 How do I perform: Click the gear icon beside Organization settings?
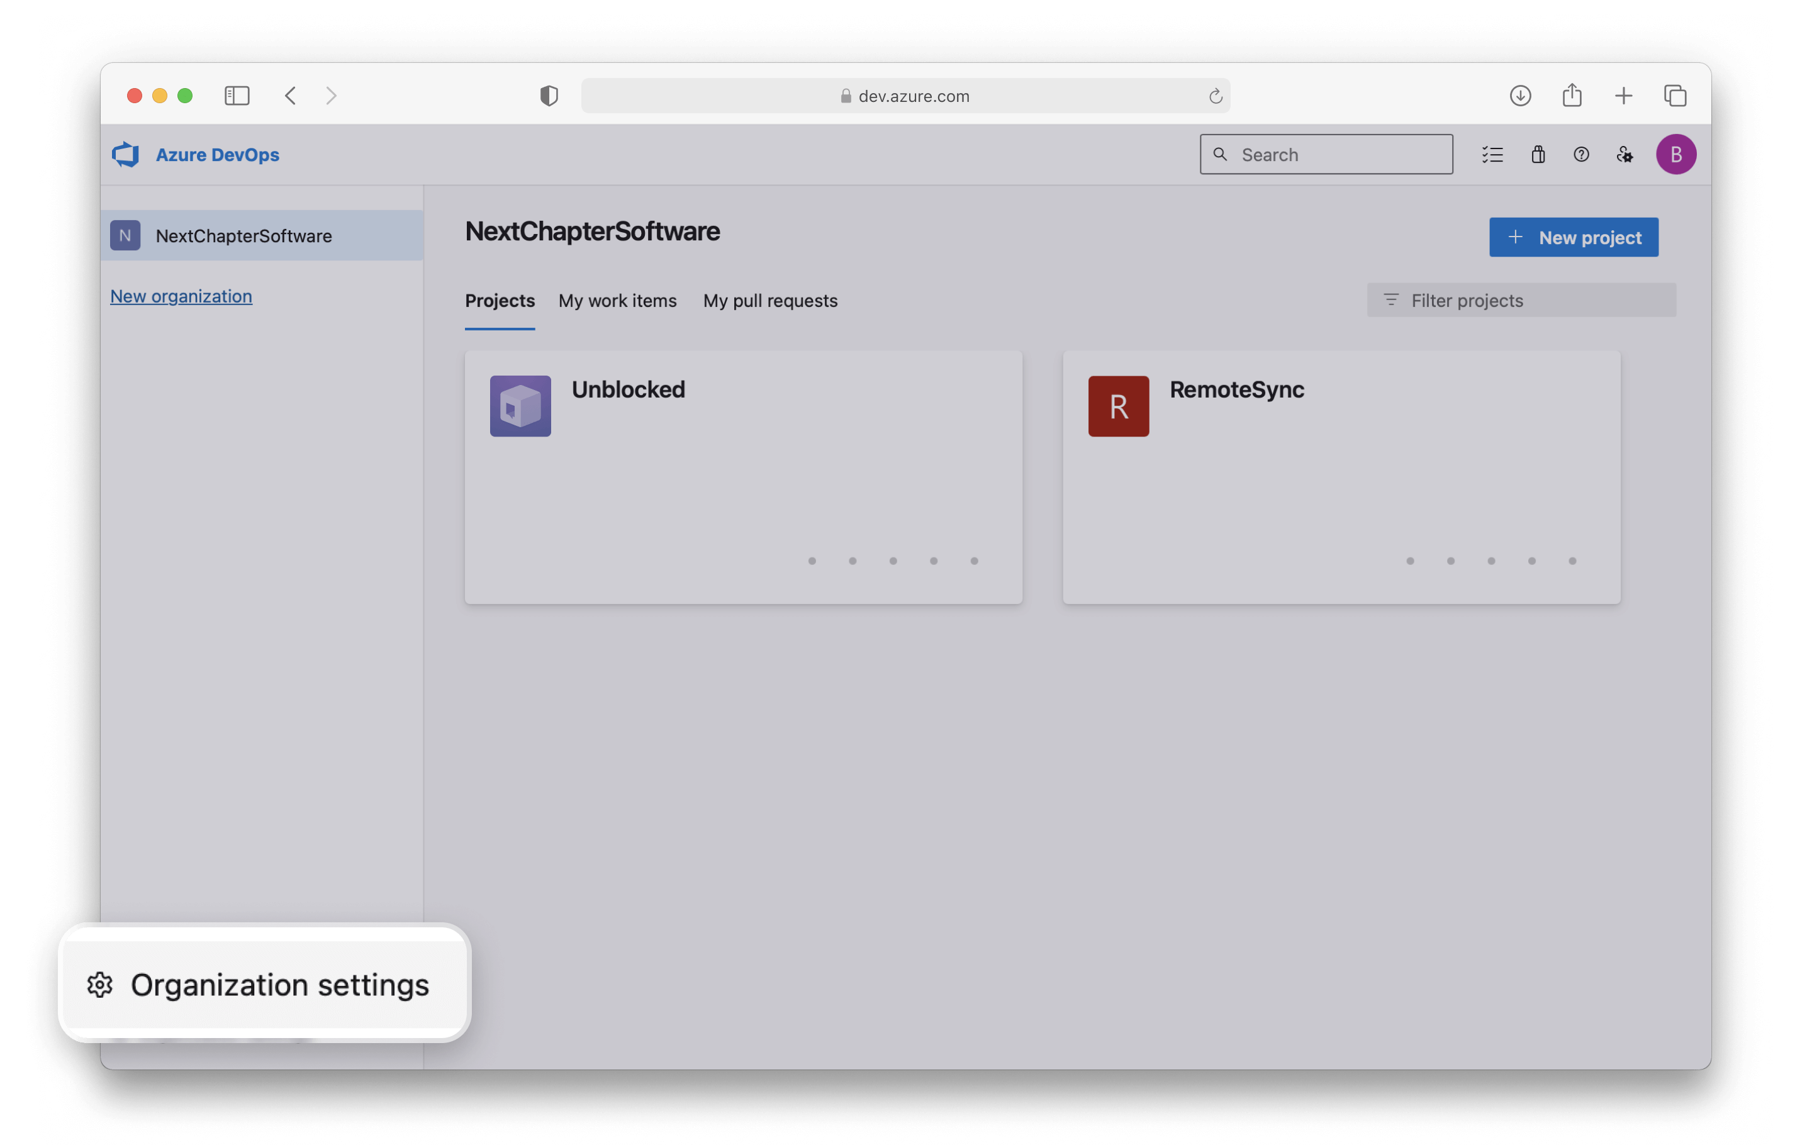100,985
